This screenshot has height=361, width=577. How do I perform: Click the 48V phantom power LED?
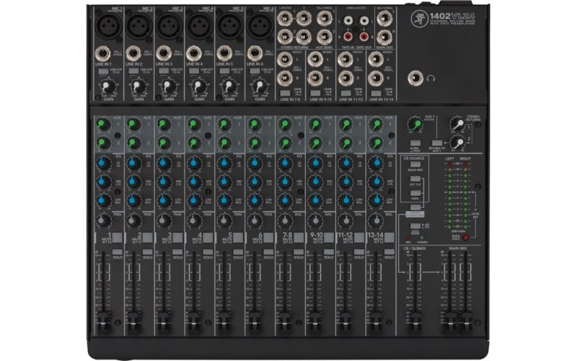[408, 238]
